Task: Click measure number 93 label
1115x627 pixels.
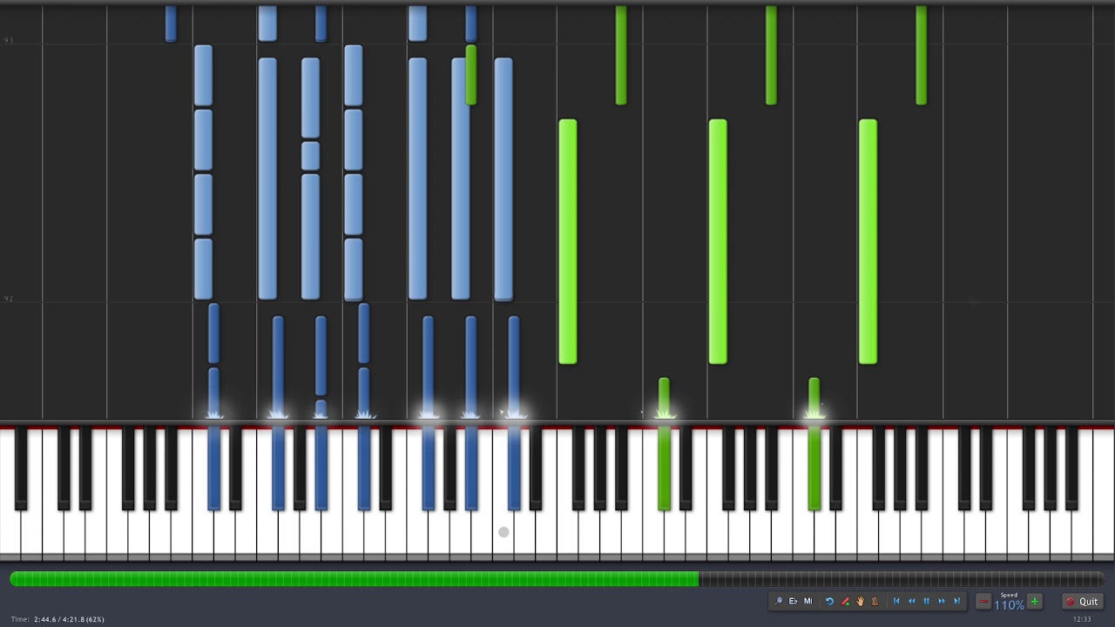Action: point(8,40)
